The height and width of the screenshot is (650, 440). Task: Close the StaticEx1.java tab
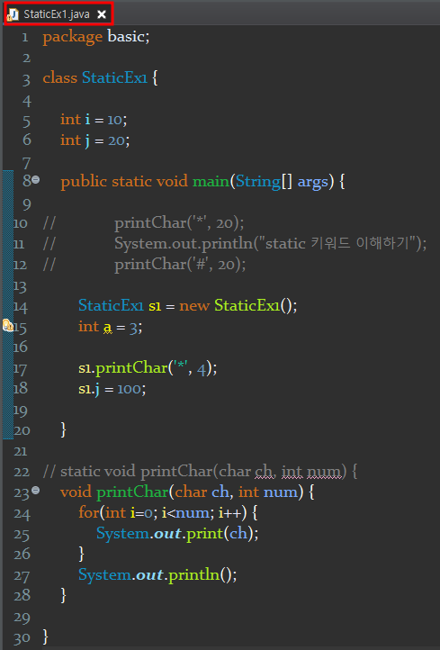point(102,14)
